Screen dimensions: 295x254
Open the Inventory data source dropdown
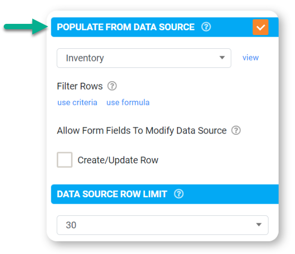[144, 58]
